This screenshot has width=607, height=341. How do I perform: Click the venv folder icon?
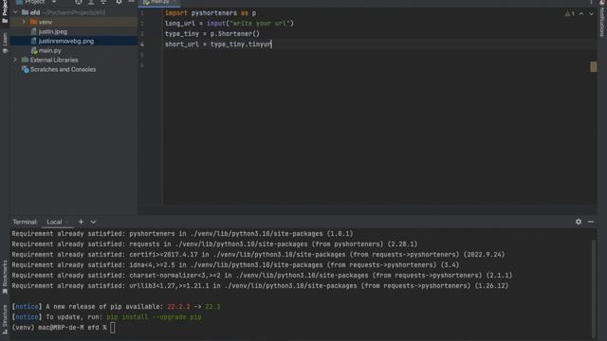coord(34,22)
